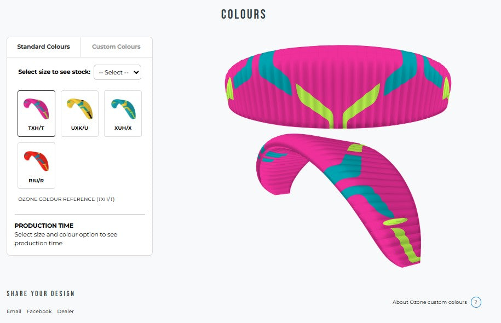Share the design with Dealer
This screenshot has width=501, height=323.
tap(66, 312)
